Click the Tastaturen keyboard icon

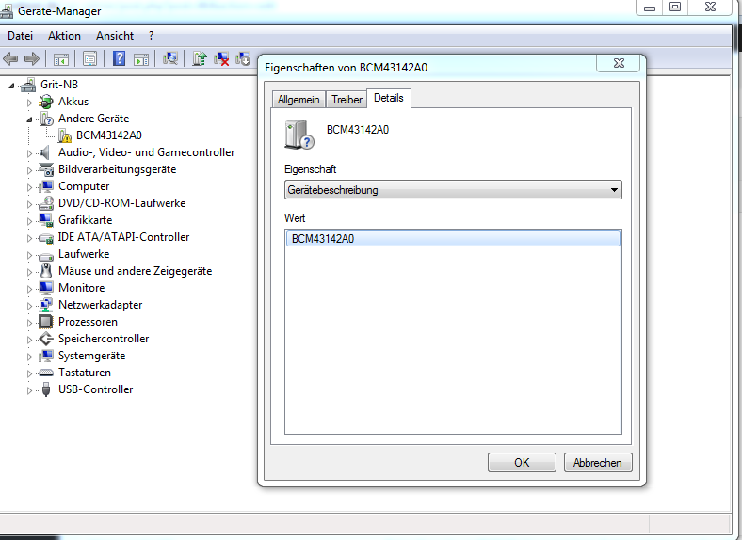click(46, 373)
